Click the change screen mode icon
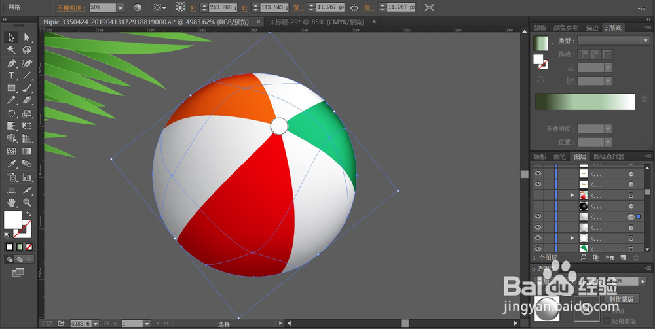The width and height of the screenshot is (655, 329). (x=18, y=272)
